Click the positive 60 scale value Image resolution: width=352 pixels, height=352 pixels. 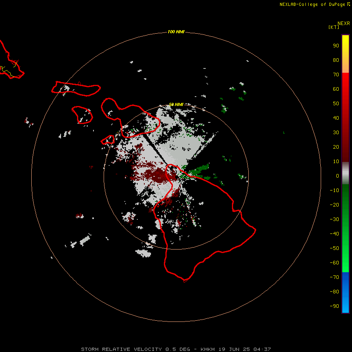coord(336,89)
